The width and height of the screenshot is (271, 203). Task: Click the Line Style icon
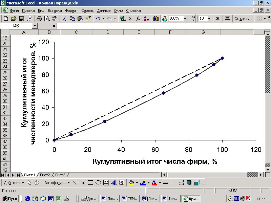point(166,183)
